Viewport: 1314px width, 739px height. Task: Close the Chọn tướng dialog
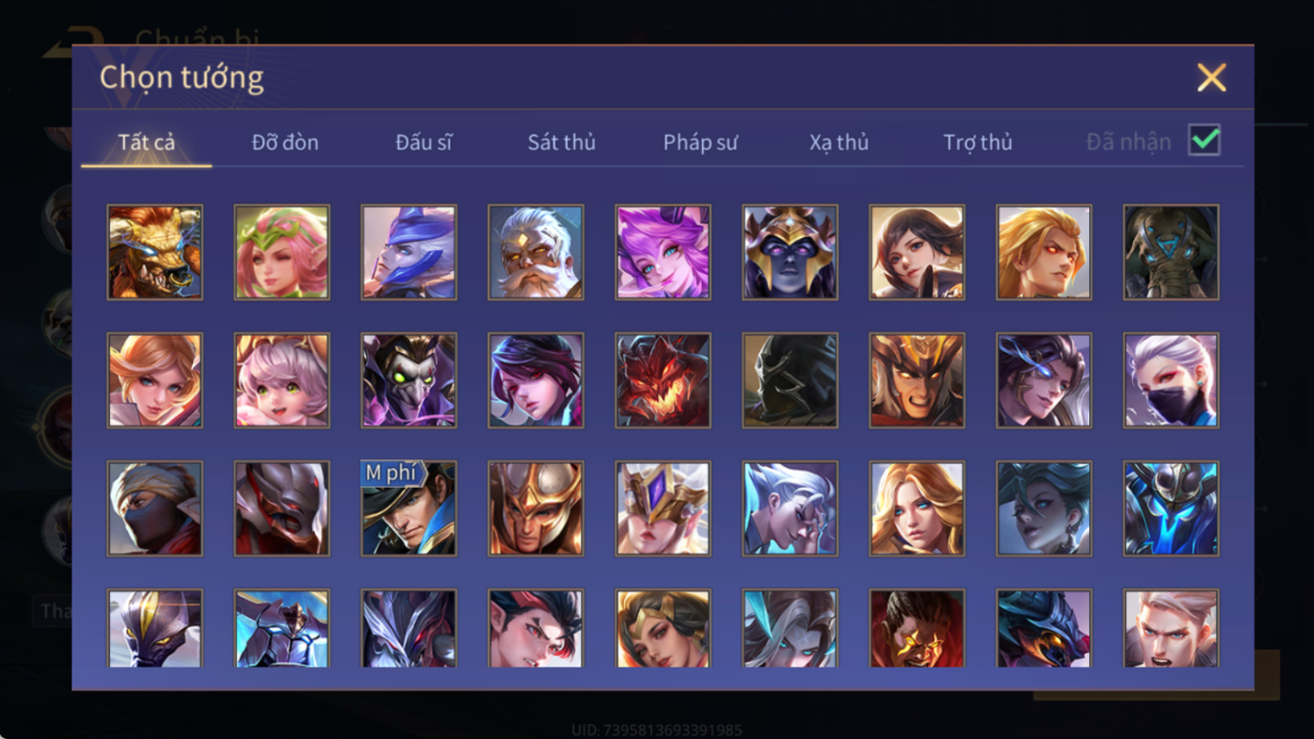pyautogui.click(x=1211, y=77)
